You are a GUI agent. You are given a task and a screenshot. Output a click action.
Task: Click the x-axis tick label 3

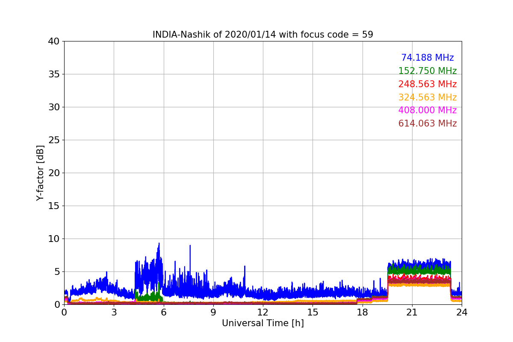click(x=114, y=313)
